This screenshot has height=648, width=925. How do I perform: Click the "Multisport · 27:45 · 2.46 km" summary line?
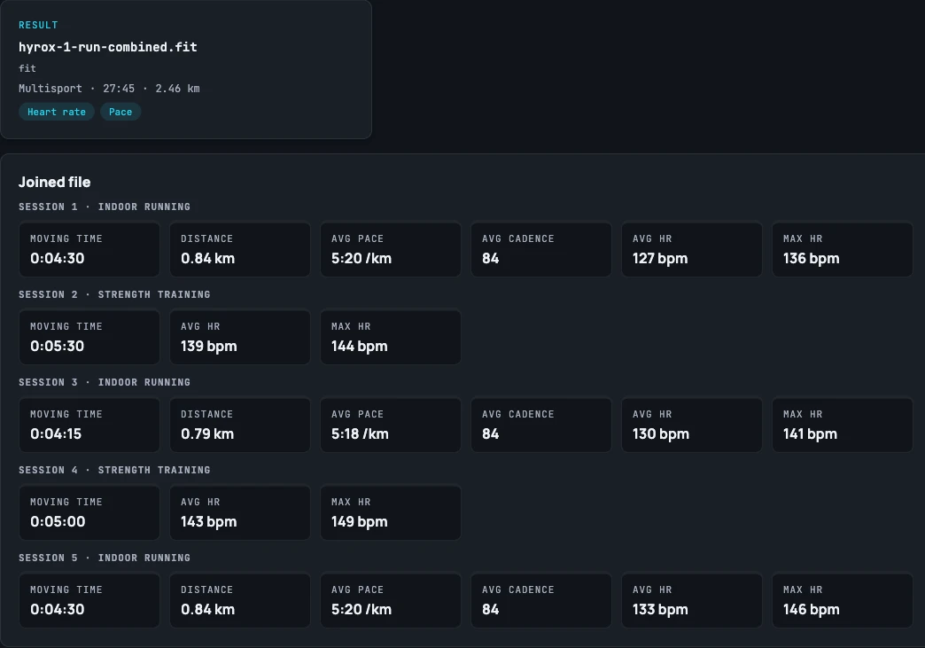tap(109, 89)
